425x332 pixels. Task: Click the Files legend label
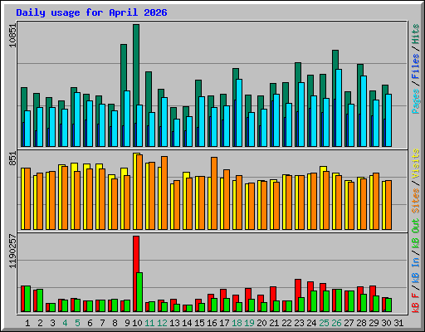pyautogui.click(x=416, y=66)
